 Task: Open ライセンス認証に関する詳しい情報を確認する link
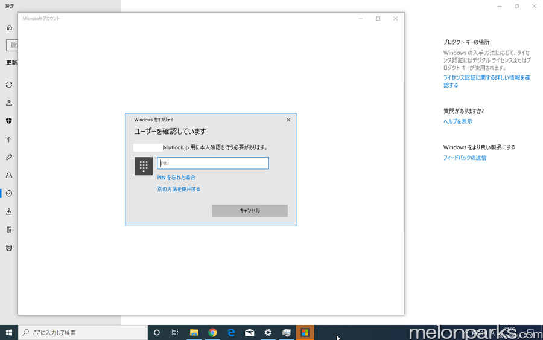pos(486,81)
